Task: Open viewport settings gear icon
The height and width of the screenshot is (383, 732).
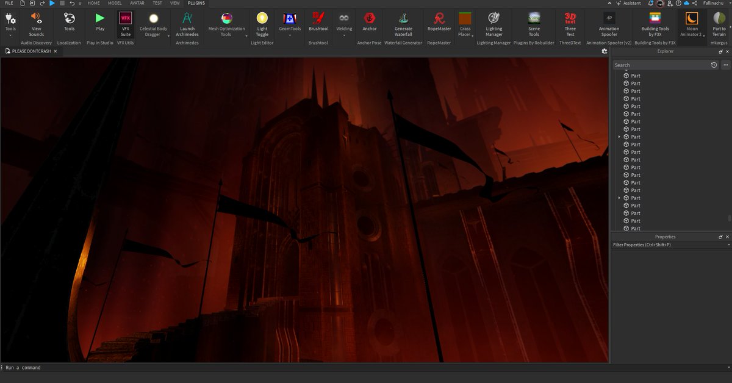Action: (x=605, y=51)
